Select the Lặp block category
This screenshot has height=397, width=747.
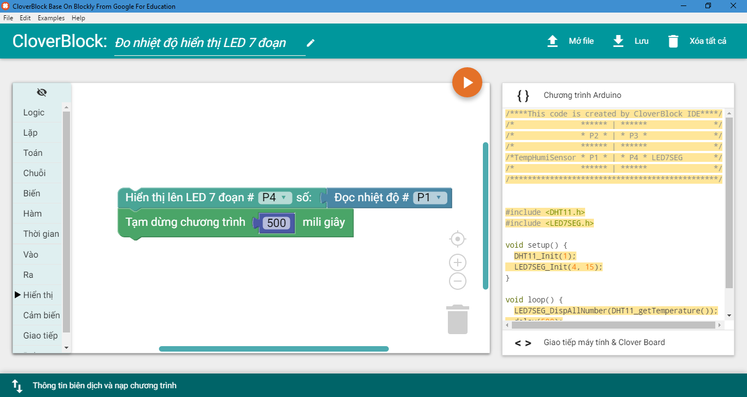click(38, 133)
